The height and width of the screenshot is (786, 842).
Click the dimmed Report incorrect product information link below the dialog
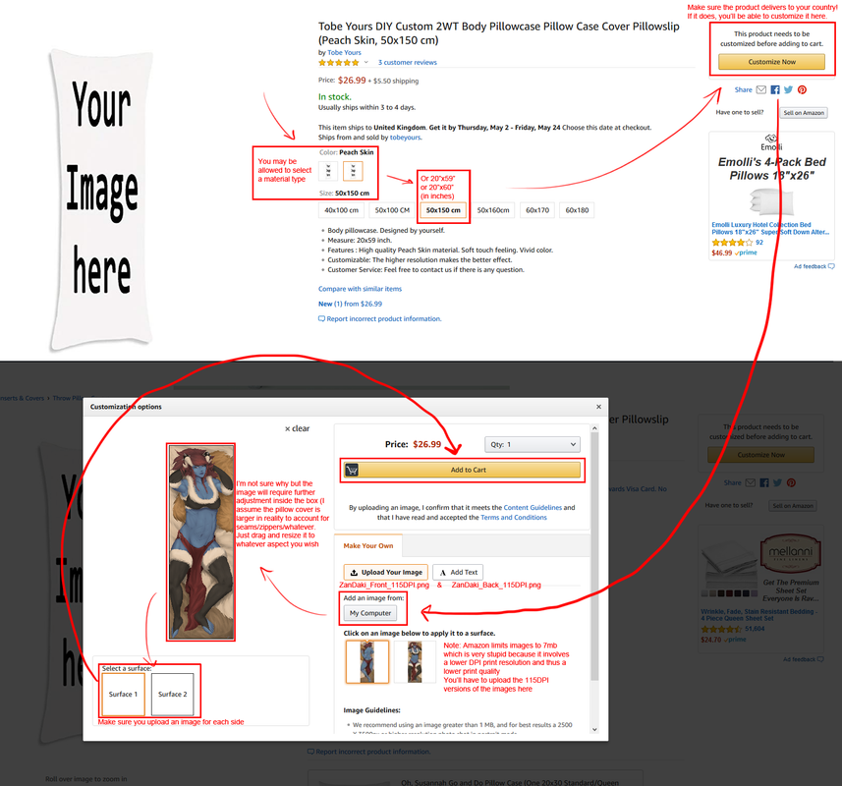(368, 752)
